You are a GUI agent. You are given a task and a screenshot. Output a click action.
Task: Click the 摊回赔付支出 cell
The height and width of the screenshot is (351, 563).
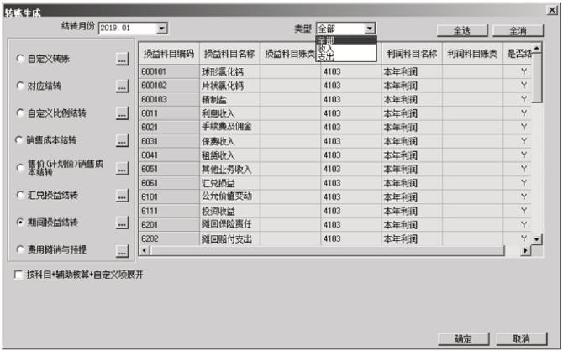(229, 238)
